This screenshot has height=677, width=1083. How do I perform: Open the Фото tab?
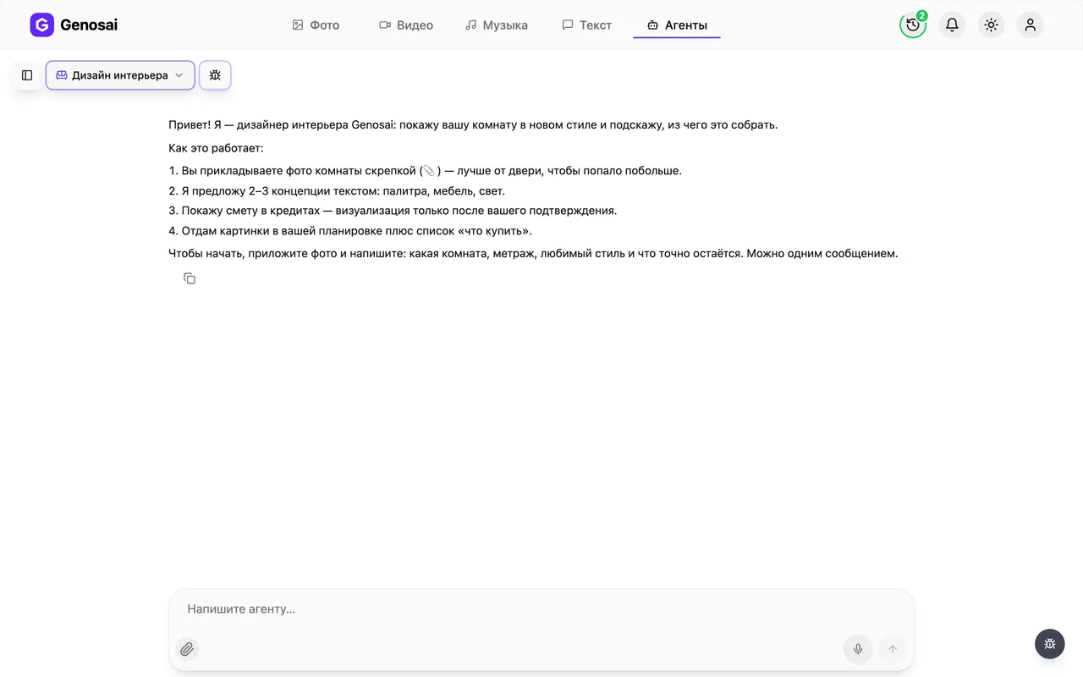point(316,25)
